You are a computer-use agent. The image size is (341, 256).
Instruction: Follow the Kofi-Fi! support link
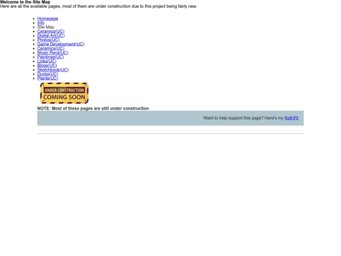tap(291, 118)
